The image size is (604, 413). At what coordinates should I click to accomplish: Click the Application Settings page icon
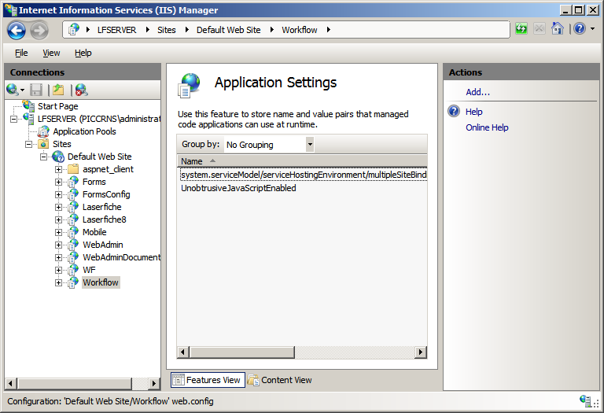click(189, 85)
